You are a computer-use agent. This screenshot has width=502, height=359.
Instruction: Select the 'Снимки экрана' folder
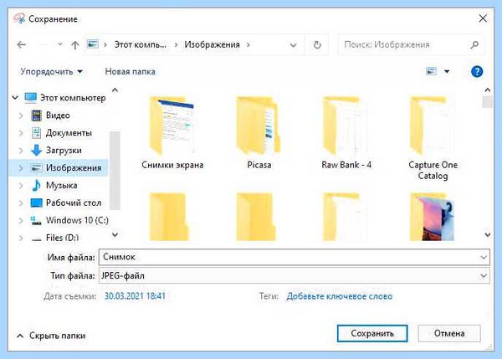(x=172, y=132)
